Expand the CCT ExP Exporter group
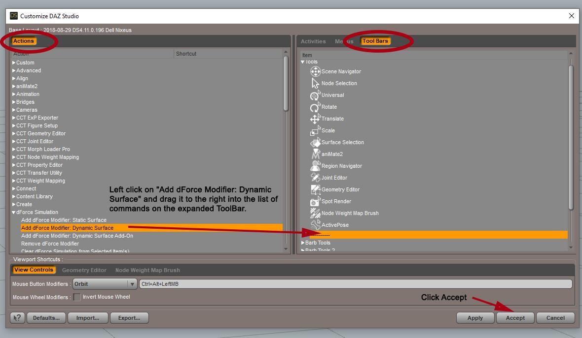582x338 pixels. 14,118
